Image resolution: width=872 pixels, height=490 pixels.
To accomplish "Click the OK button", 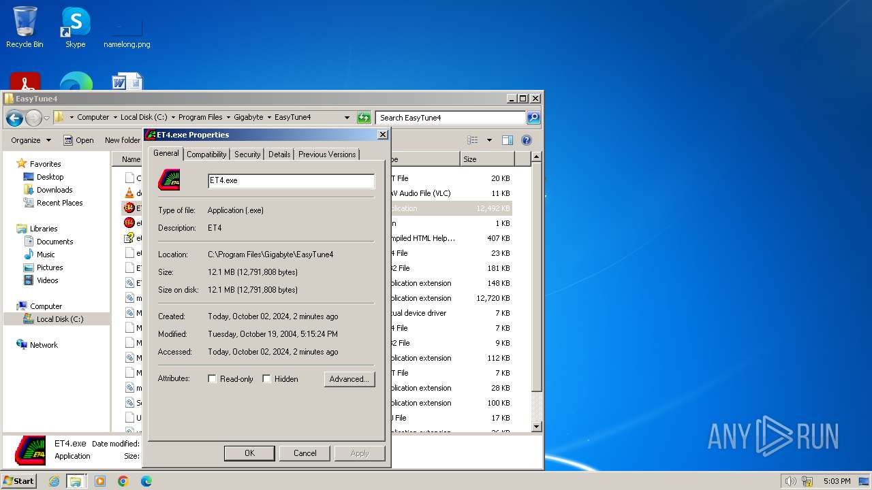I will pos(249,453).
